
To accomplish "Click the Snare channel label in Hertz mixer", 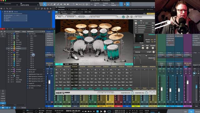I will point(75,88).
